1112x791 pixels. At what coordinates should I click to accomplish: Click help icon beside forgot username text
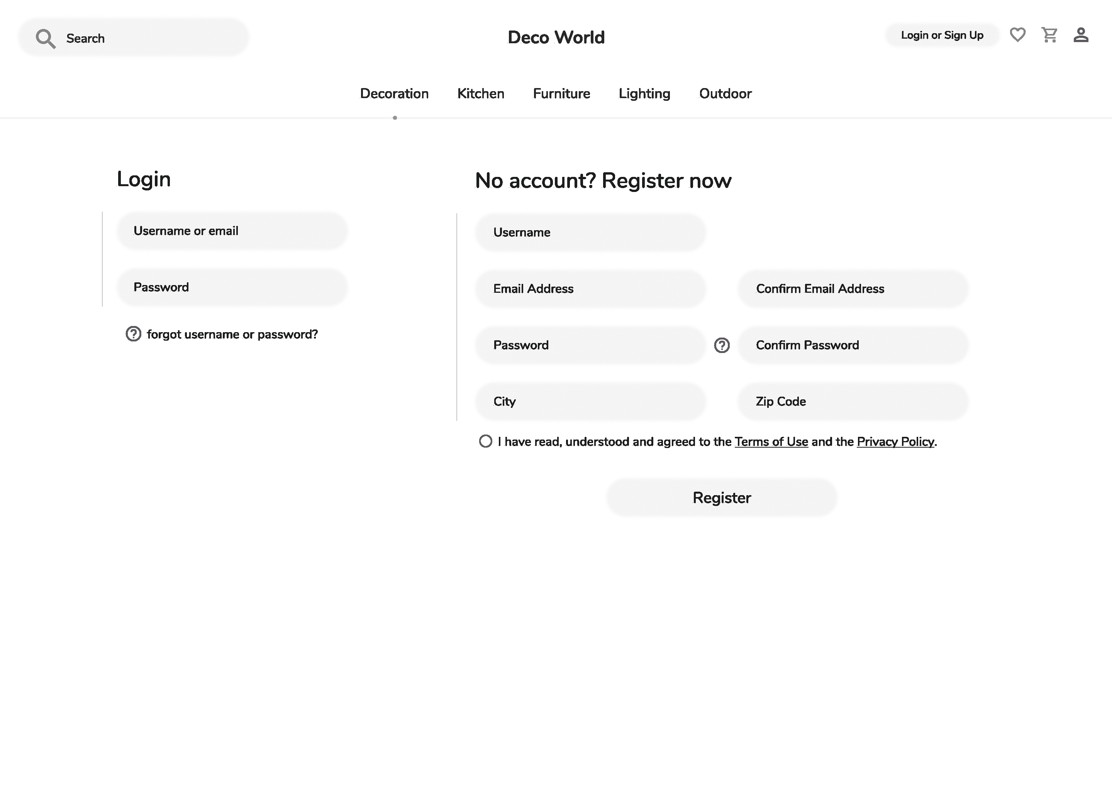(x=133, y=334)
